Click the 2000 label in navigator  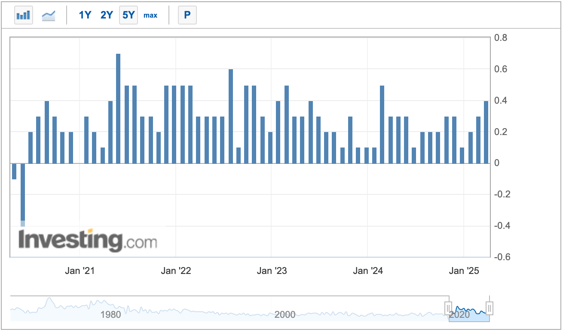(x=285, y=314)
